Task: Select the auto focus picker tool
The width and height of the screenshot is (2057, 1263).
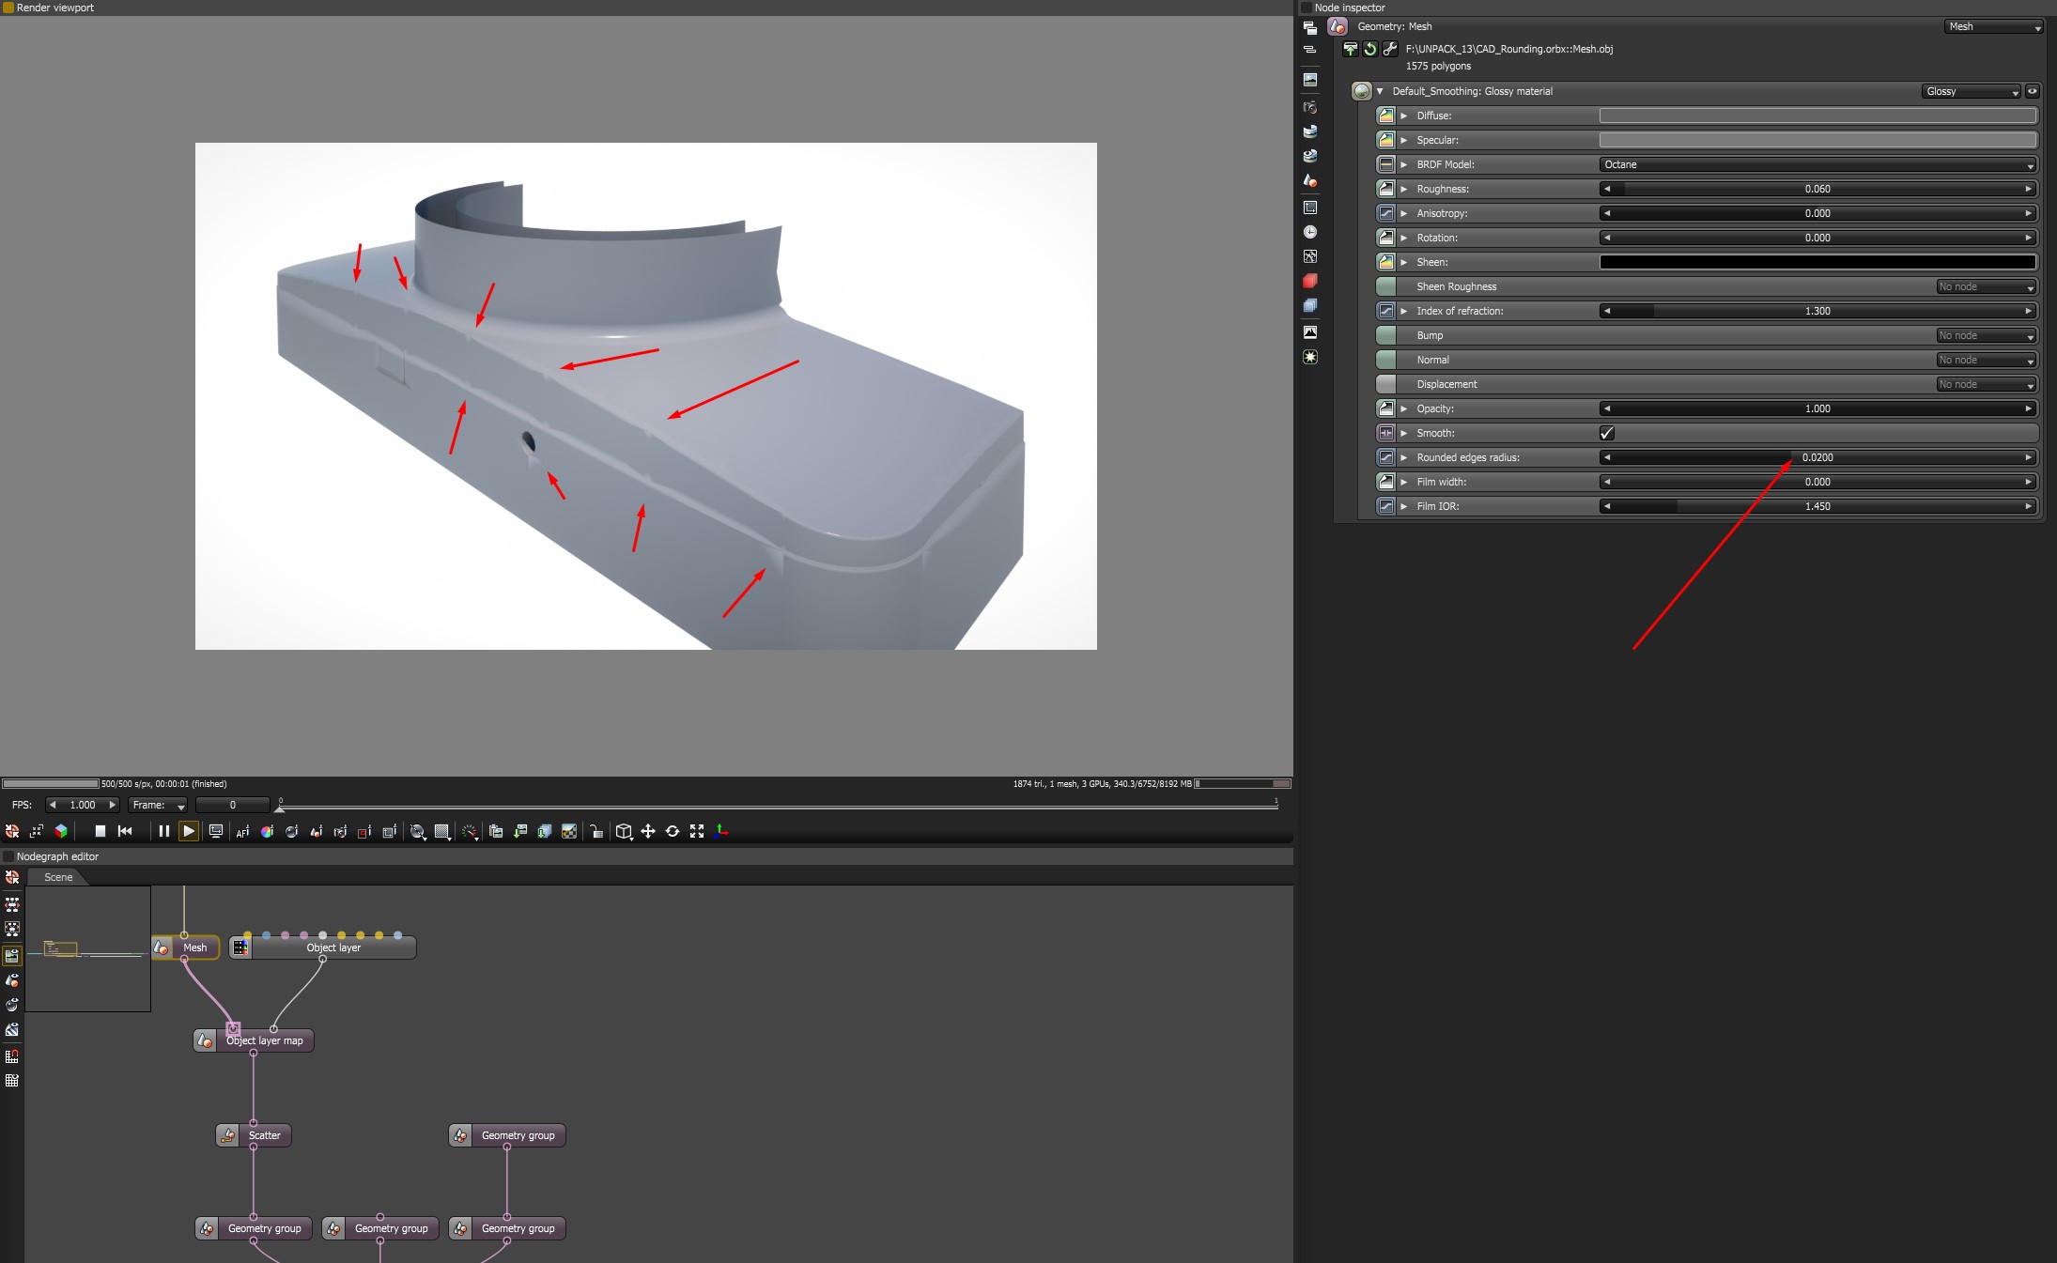Action: [242, 831]
